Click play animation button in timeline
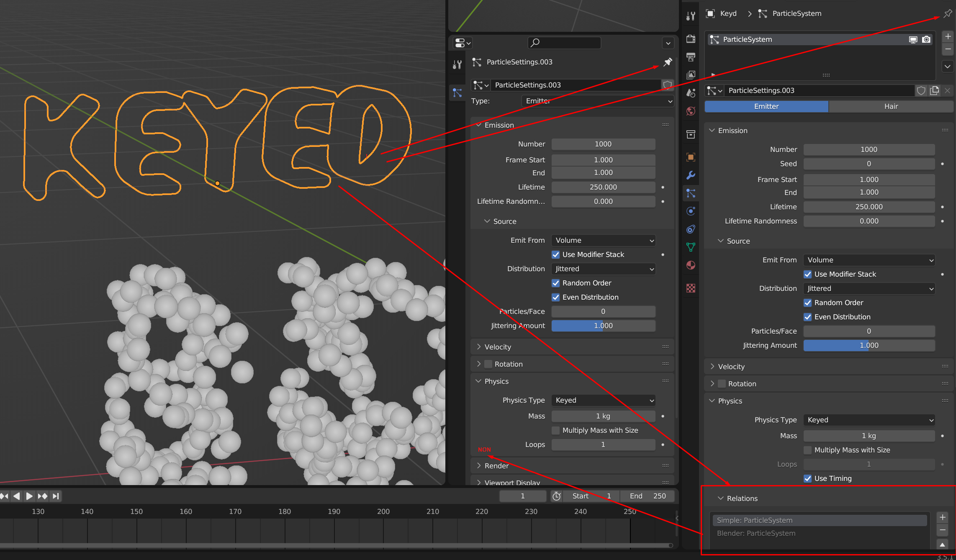 point(29,496)
